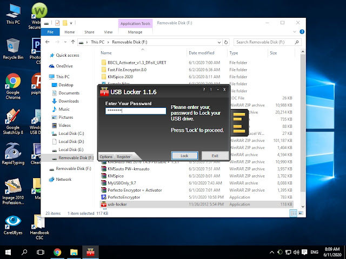Click the Search Removable Disk (F:) box
346x259 pixels.
tap(267, 42)
